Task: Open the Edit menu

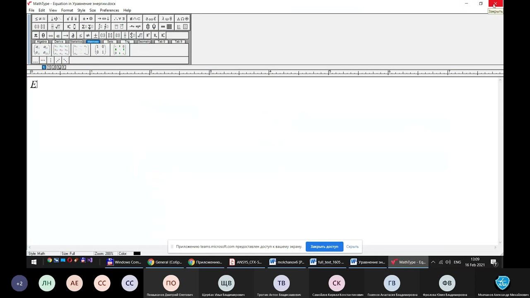Action: [42, 10]
